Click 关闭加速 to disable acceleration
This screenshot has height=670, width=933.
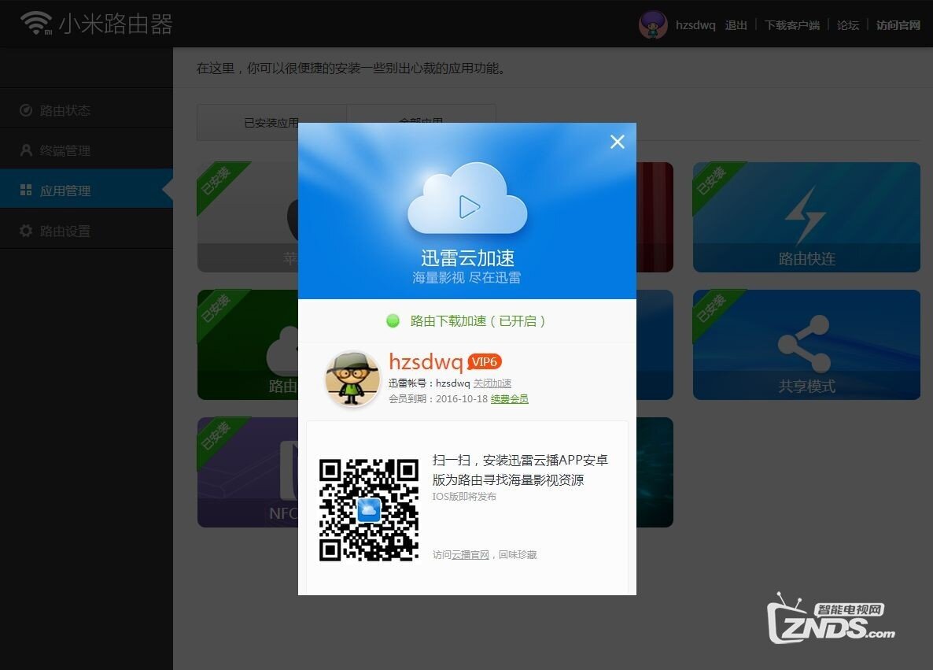click(x=492, y=383)
